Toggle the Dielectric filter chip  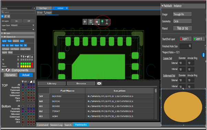(x=16, y=41)
